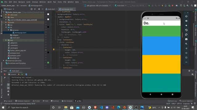Click the black color swatch beside Colors.black container
The image size is (197, 110).
(48, 53)
